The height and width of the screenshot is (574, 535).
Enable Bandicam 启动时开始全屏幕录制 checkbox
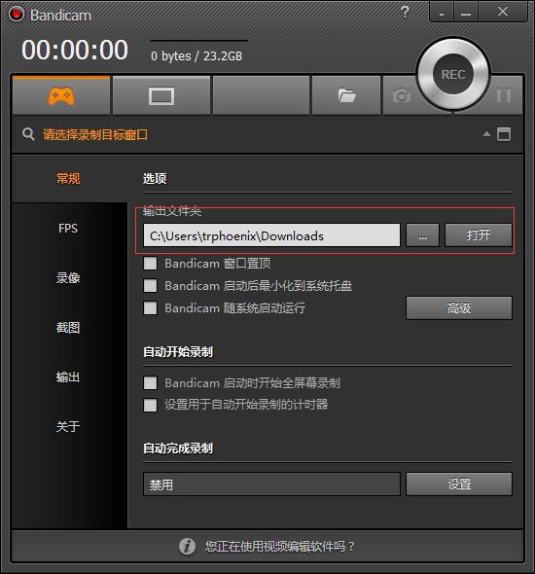150,383
